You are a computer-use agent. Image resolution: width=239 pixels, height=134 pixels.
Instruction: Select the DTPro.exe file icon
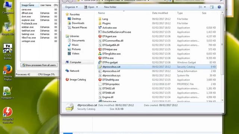[x=100, y=58]
